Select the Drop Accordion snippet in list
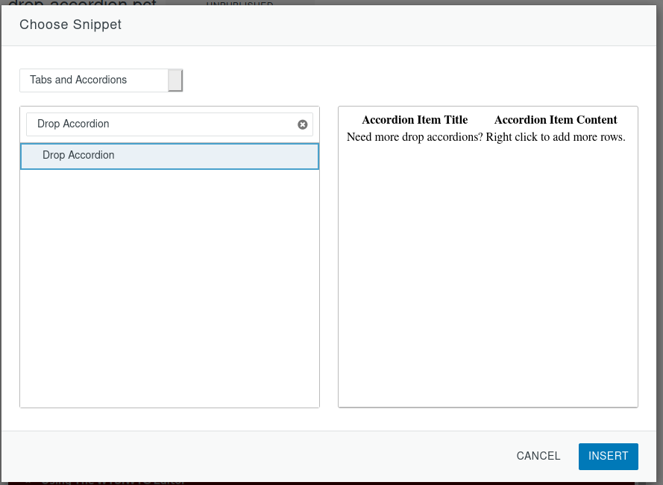 pos(169,156)
